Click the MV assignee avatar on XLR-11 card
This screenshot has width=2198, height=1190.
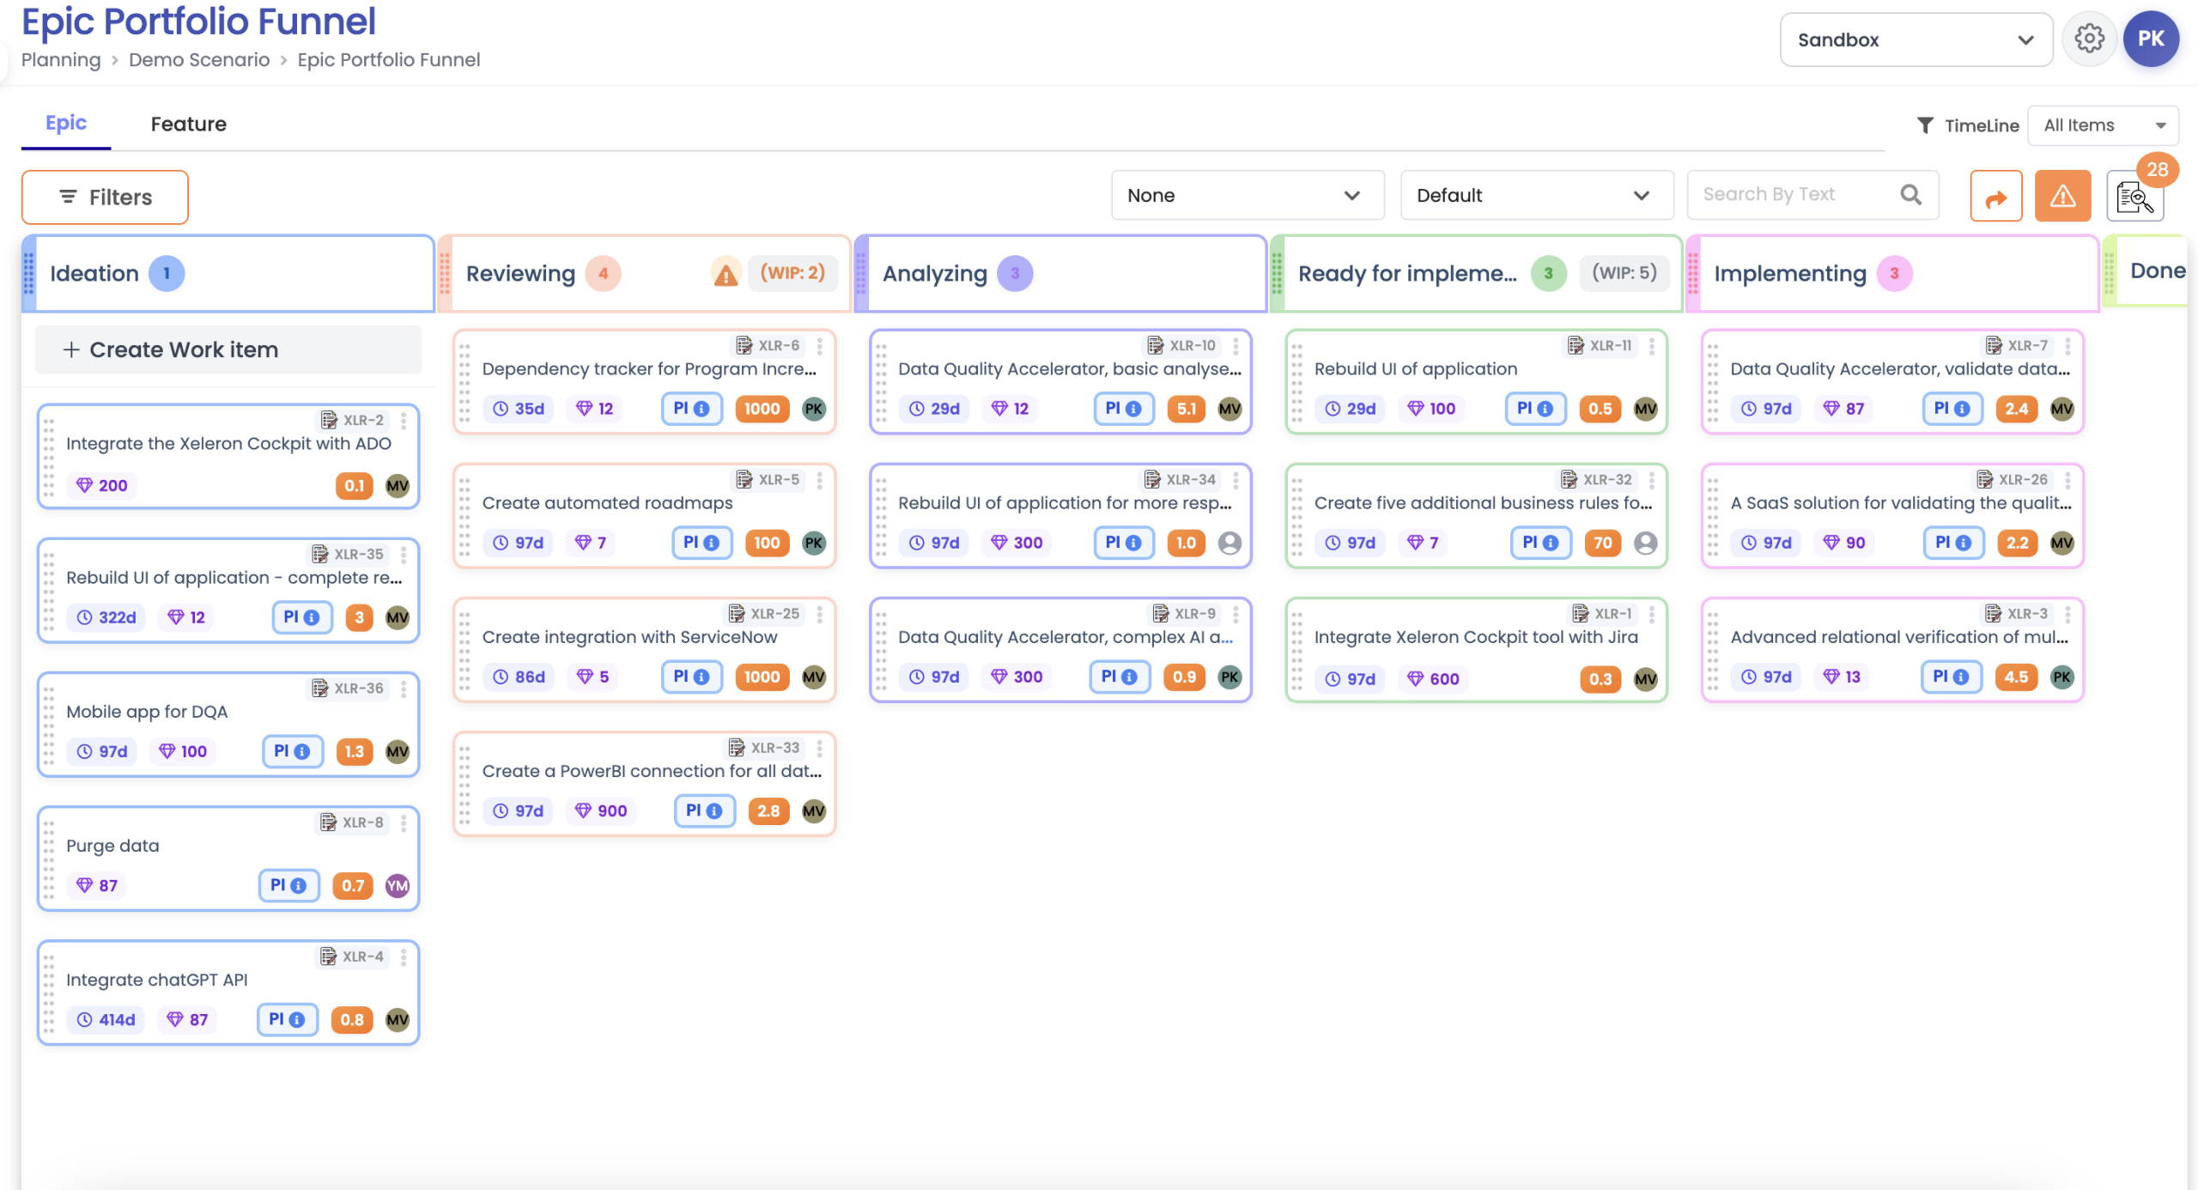[1645, 409]
